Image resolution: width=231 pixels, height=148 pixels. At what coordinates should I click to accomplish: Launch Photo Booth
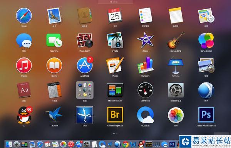tap(85, 40)
